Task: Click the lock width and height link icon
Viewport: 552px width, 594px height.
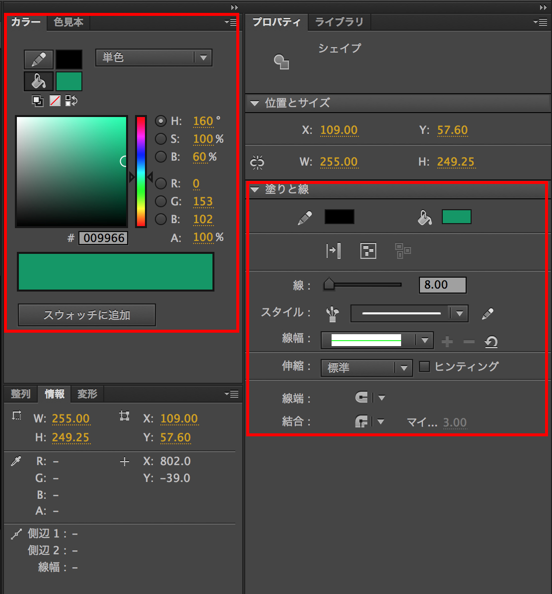Action: pos(257,162)
